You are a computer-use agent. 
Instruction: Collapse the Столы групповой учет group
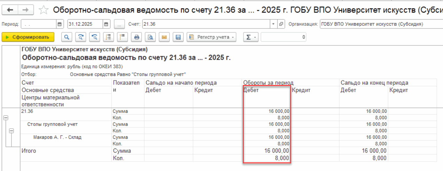pyautogui.click(x=11, y=131)
